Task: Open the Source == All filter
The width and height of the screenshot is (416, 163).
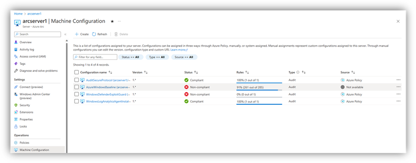Action: coord(184,57)
